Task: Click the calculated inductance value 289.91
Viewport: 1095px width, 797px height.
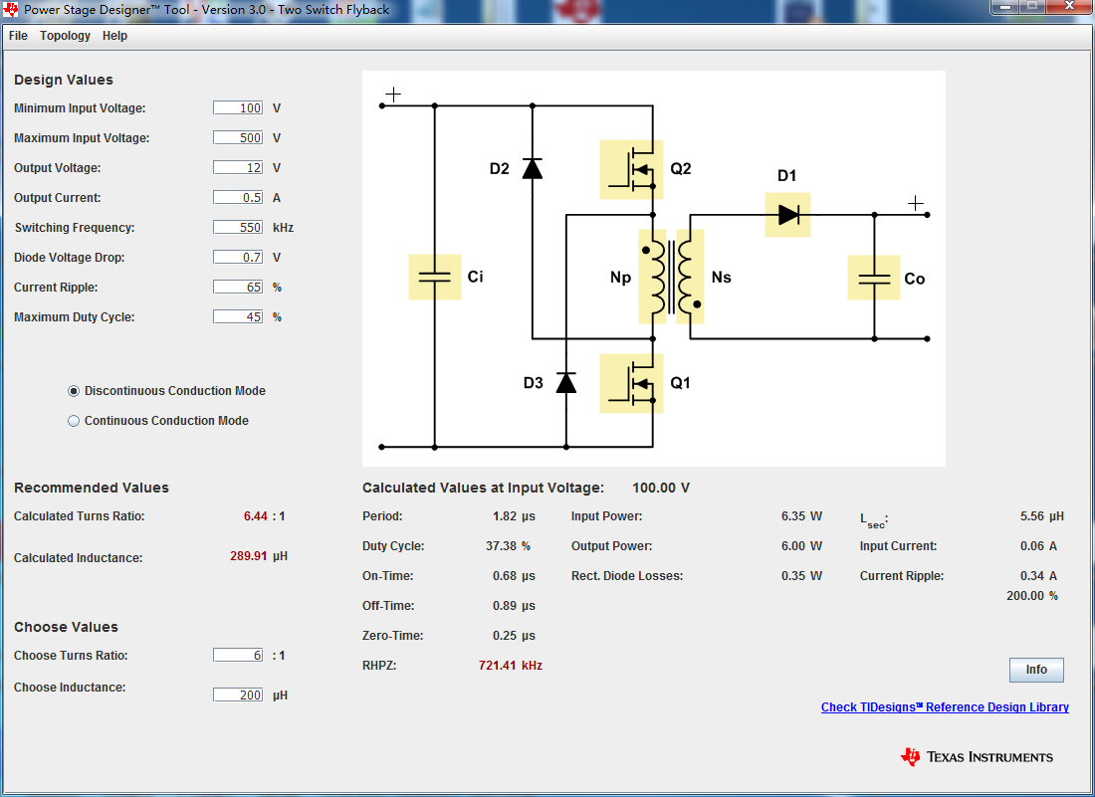Action: 249,556
